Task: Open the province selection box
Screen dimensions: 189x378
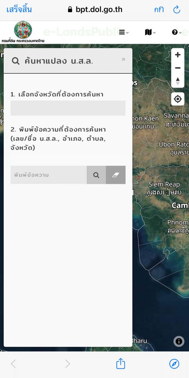Action: pos(68,108)
